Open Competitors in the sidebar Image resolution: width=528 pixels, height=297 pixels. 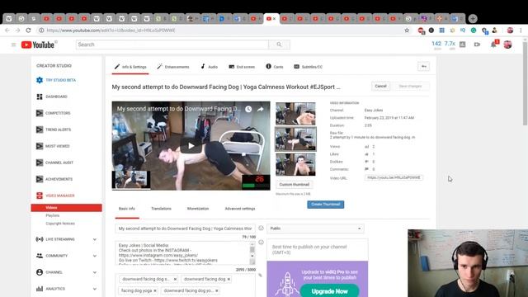(x=53, y=113)
